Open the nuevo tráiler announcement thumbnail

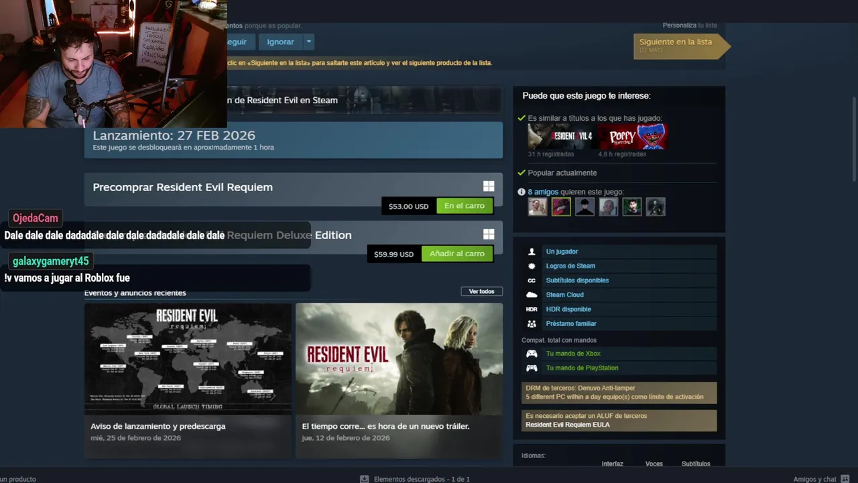[x=399, y=359]
